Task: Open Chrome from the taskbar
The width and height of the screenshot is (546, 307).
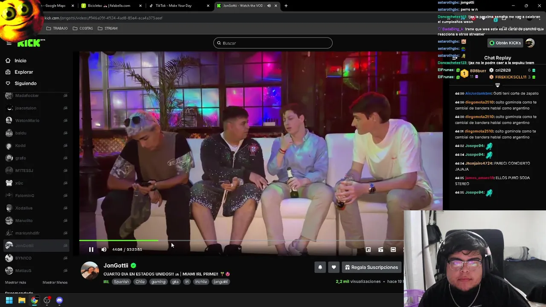Action: [34, 300]
